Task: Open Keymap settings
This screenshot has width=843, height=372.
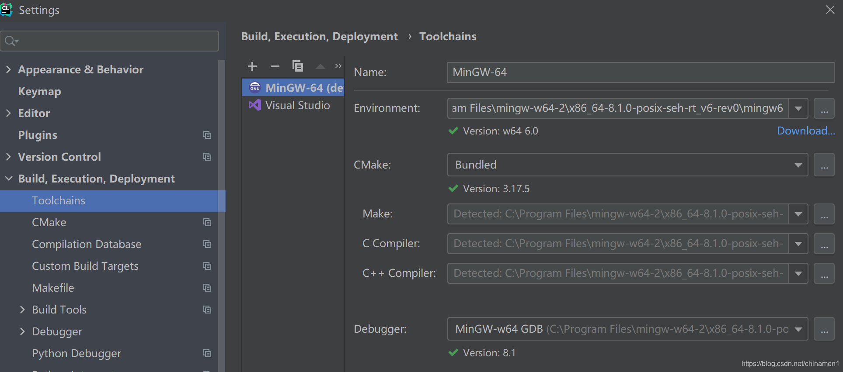Action: pos(39,91)
